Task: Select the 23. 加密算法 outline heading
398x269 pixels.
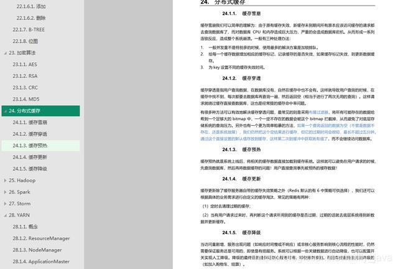Action: click(x=22, y=53)
